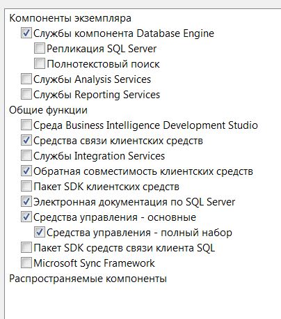This screenshot has width=281, height=319.
Task: Enable Репликация SQL Server checkbox
Action: pos(40,48)
